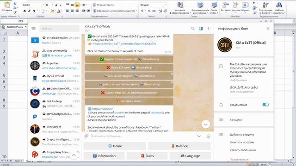
Task: Click the message input field
Action: (142, 136)
